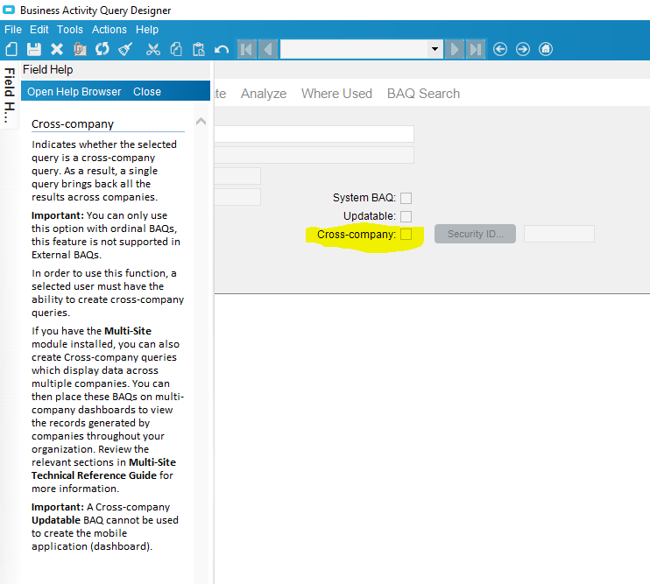Click the Cross-company help heading
This screenshot has width=650, height=584.
(x=73, y=123)
